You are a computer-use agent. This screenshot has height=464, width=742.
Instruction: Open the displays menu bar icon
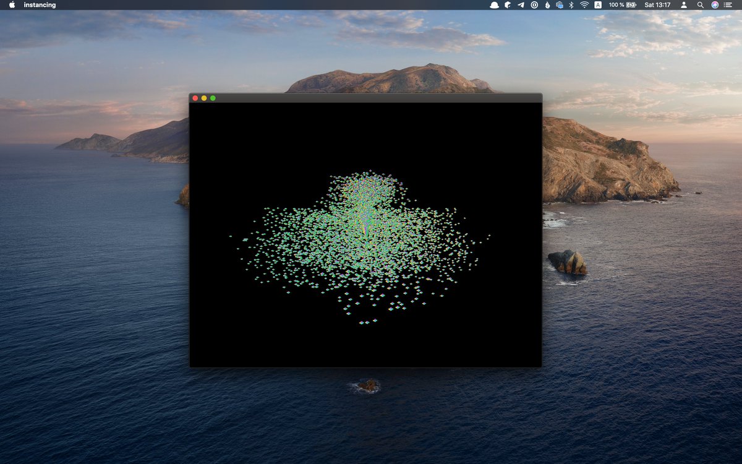(560, 4)
